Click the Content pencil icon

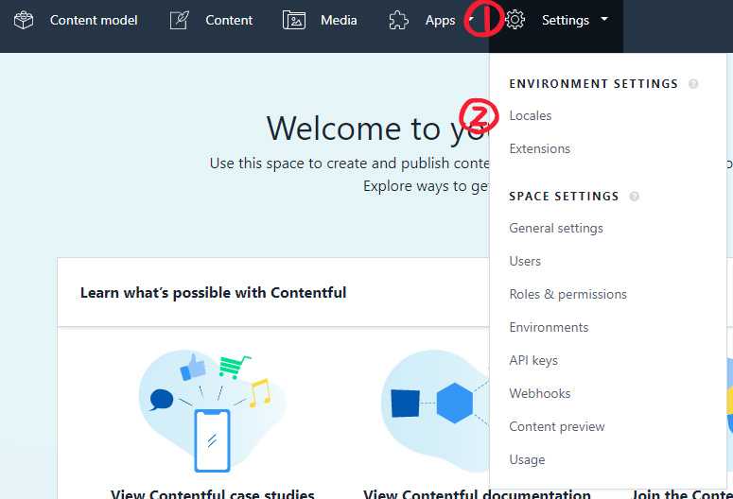pos(180,20)
